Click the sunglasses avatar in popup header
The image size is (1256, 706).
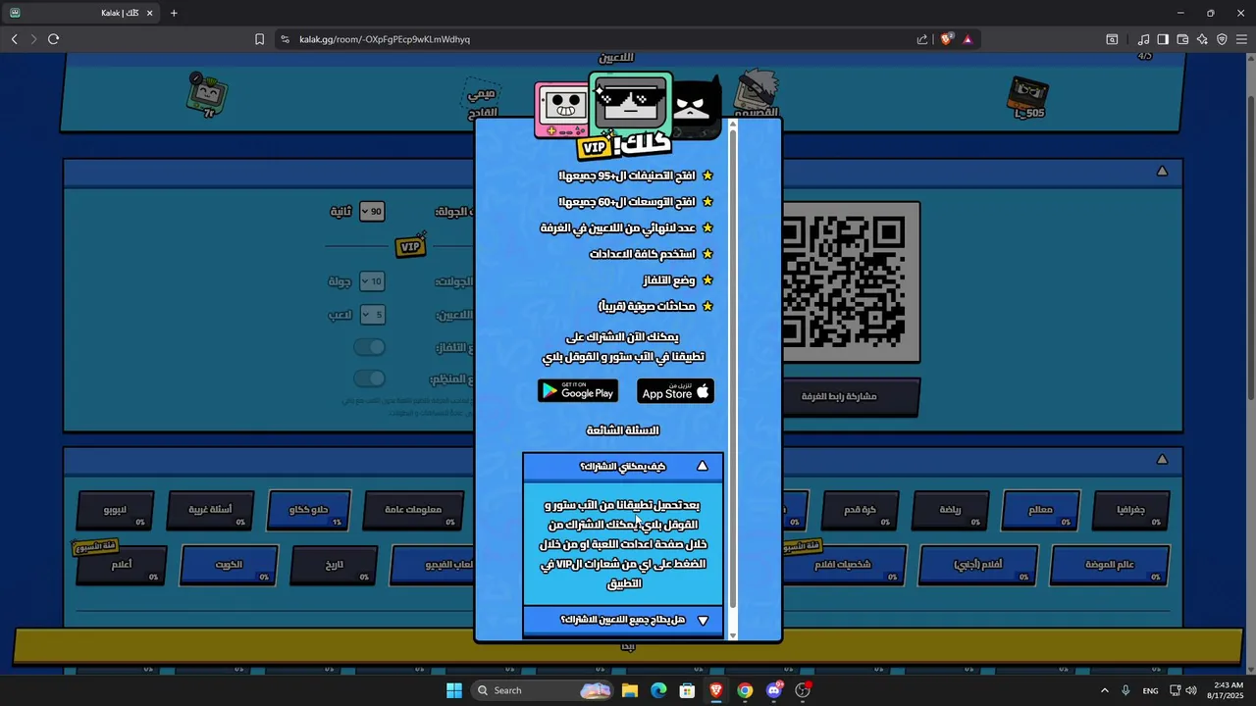[x=630, y=103]
